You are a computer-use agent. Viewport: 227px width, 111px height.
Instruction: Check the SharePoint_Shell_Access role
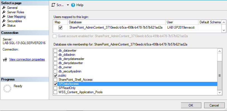(x=55, y=80)
